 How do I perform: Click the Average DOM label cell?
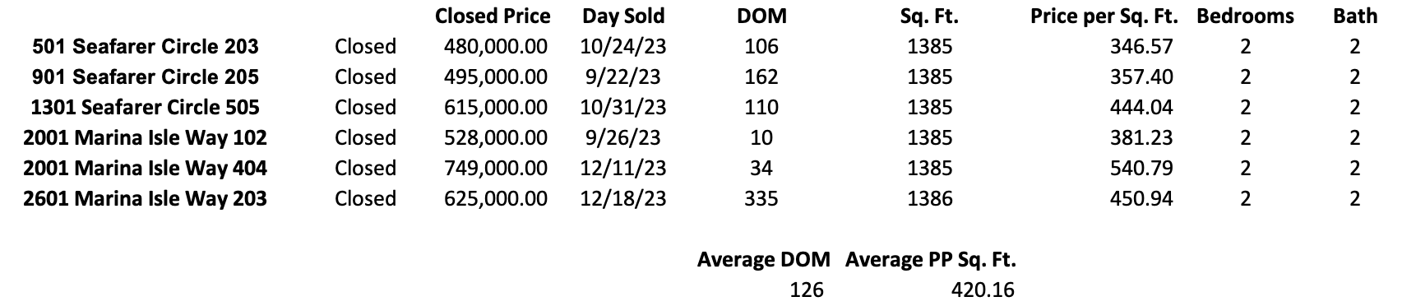click(764, 260)
